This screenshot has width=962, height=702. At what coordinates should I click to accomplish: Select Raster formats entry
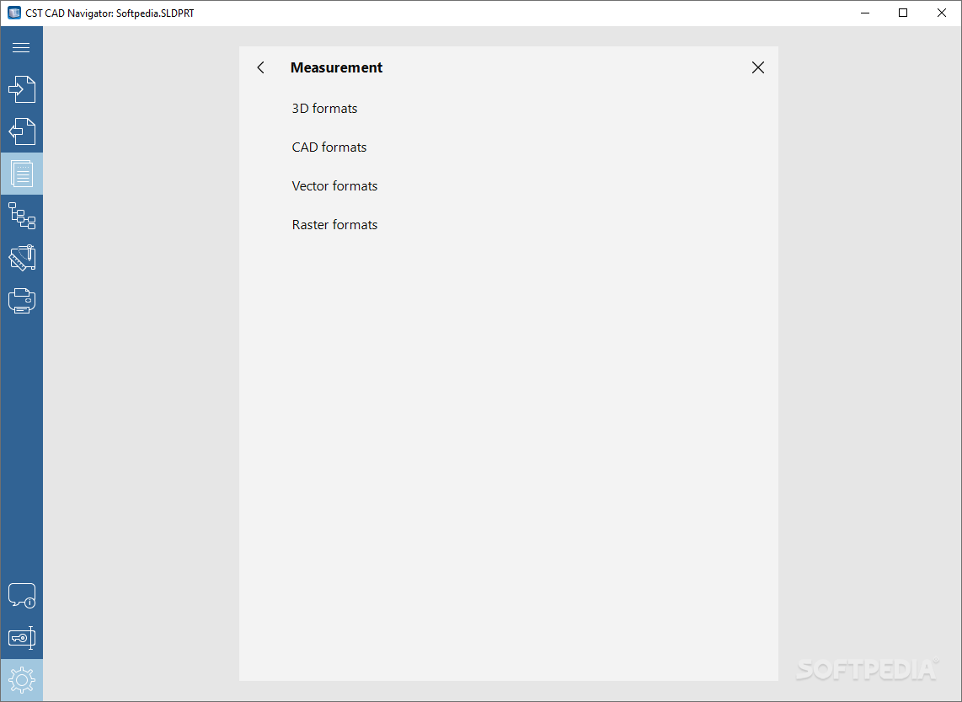tap(334, 225)
